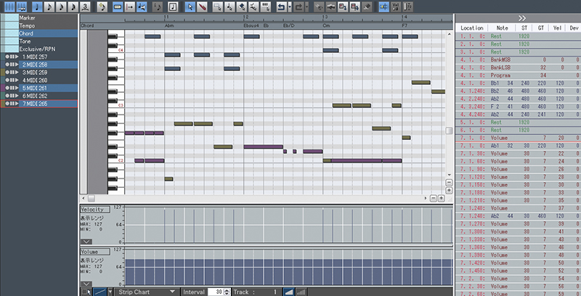Select the Tempo track row
The height and width of the screenshot is (296, 581).
29,25
